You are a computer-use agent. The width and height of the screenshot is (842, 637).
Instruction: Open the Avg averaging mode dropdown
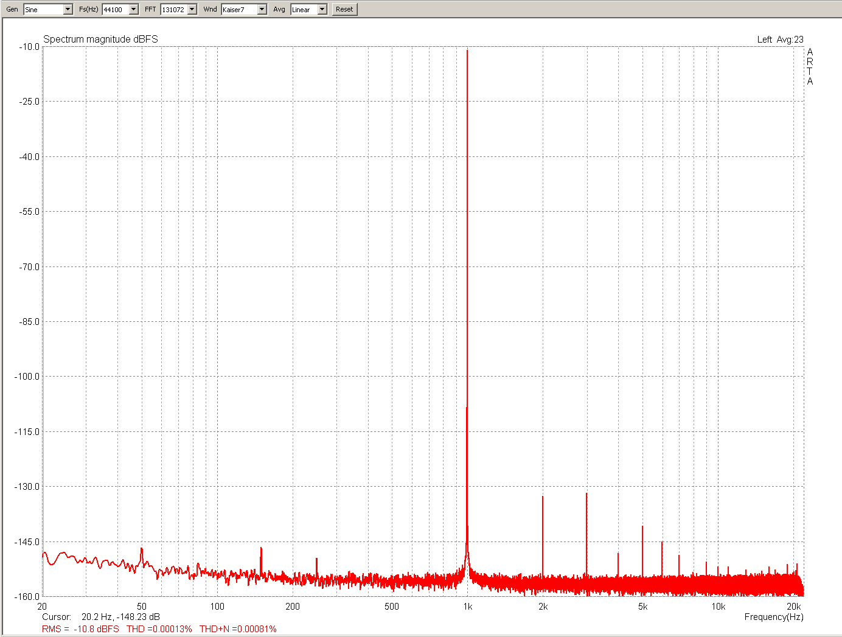322,9
